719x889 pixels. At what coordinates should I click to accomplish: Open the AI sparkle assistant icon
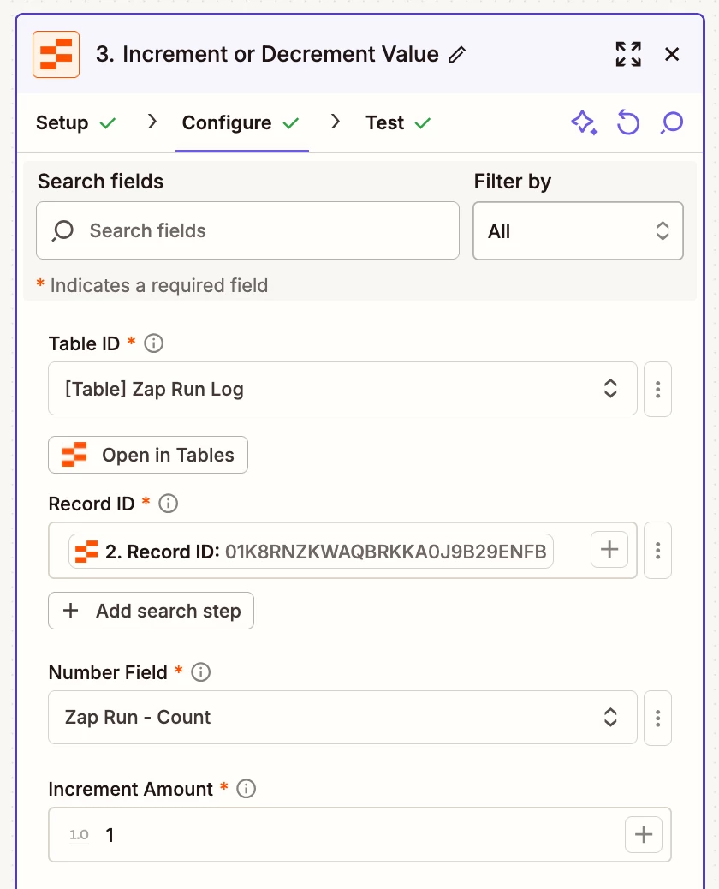pos(584,122)
